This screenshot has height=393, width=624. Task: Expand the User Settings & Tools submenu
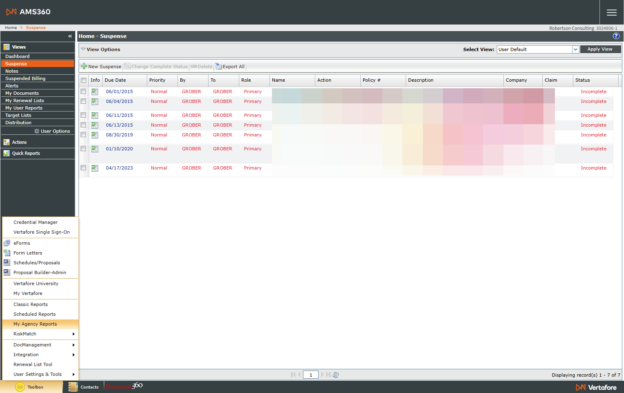(40, 374)
